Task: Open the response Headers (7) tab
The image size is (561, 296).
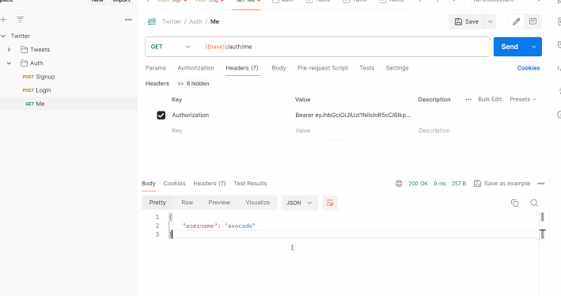Action: (210, 184)
